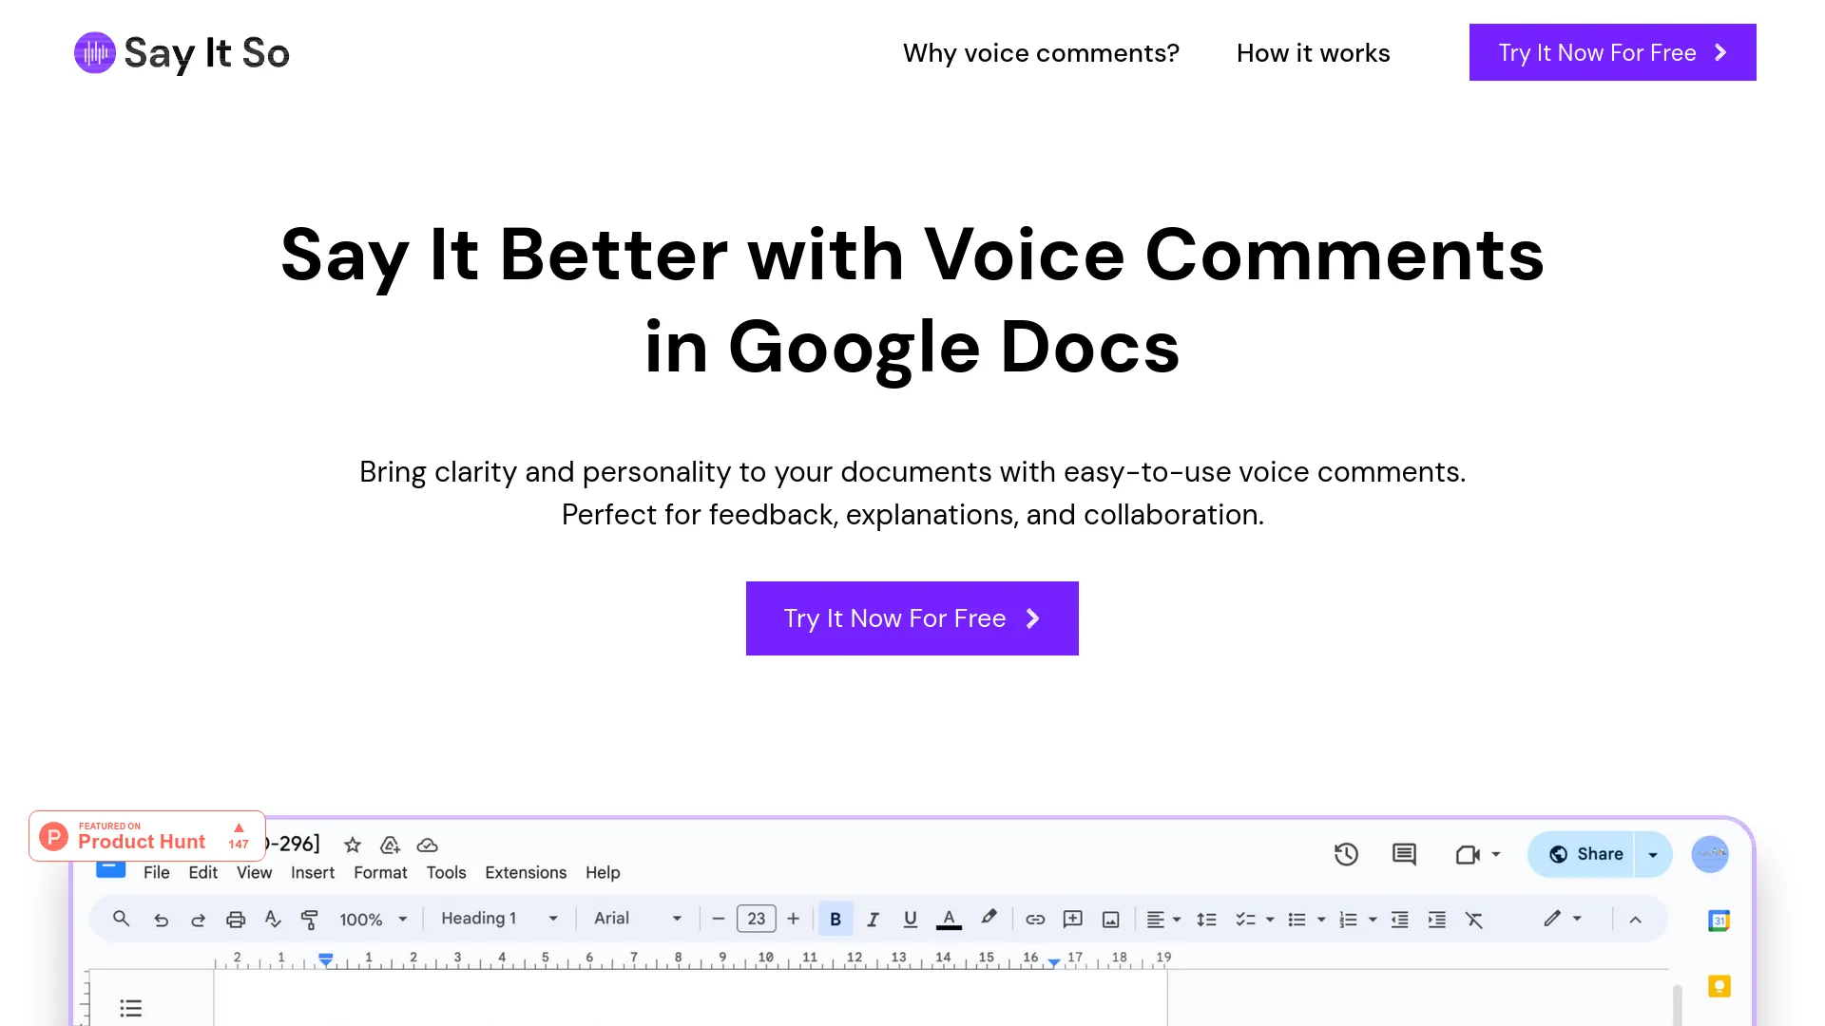Open the Featured on Product Hunt badge

(147, 836)
